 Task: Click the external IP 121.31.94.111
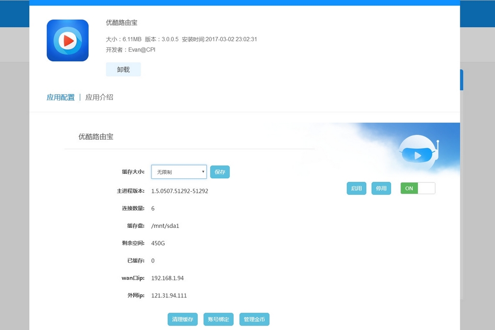coord(169,295)
